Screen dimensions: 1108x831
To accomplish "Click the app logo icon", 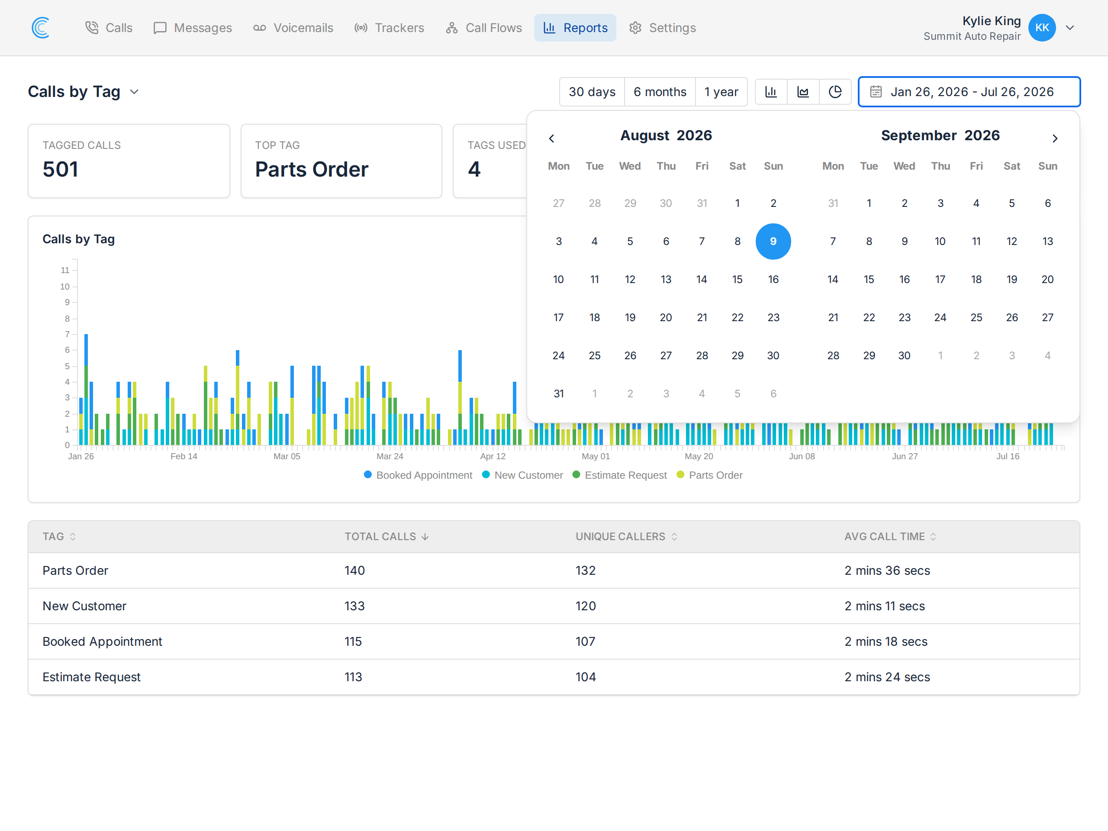I will coord(41,28).
